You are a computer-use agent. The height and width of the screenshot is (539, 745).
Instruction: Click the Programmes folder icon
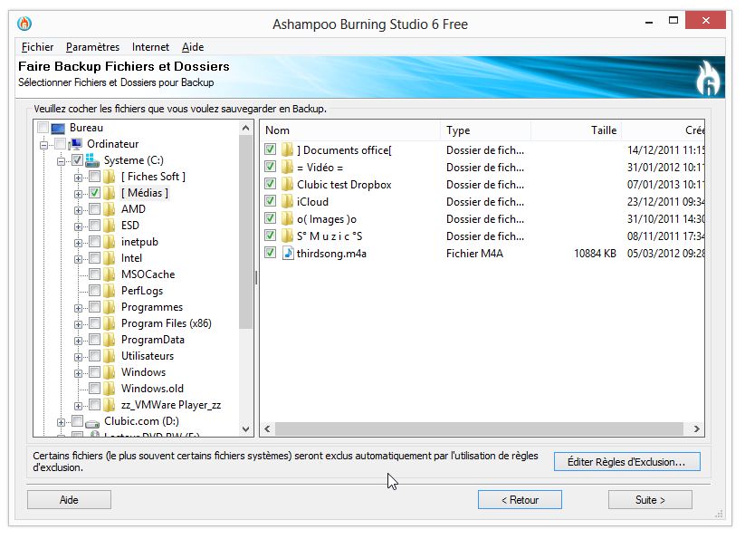click(110, 307)
